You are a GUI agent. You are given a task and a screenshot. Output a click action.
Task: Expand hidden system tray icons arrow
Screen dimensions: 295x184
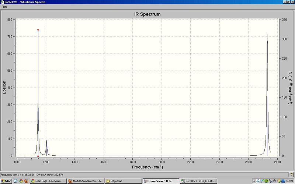pos(254,181)
